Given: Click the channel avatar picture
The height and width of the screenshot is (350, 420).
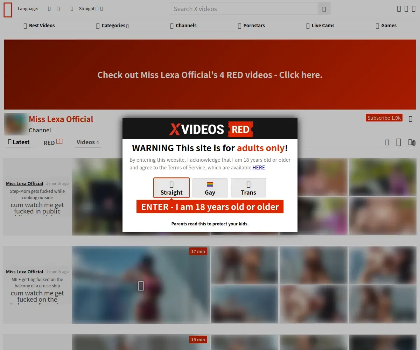Looking at the screenshot, I should (16, 124).
